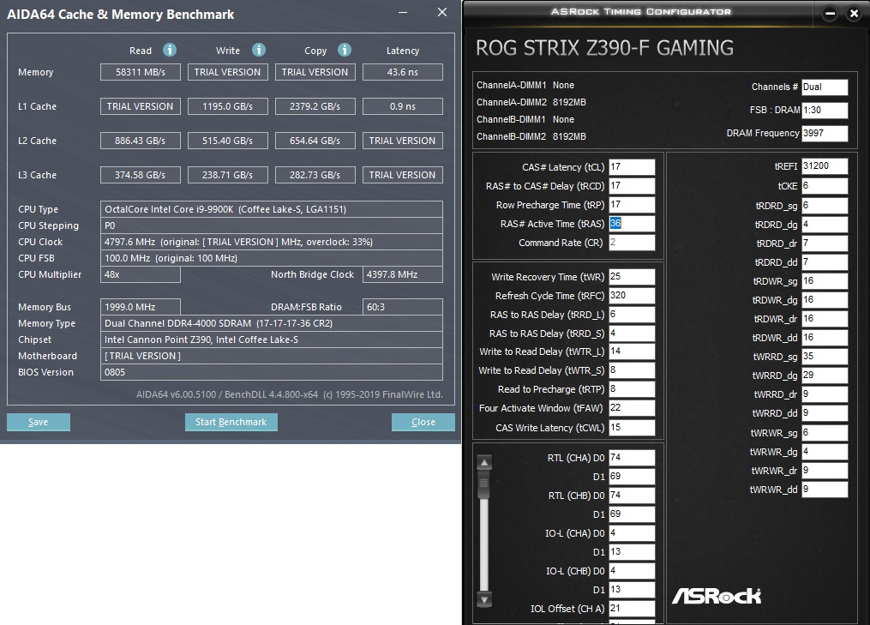
Task: Click L1 Cache Copy 2379.2 GB/s cell
Action: point(315,106)
